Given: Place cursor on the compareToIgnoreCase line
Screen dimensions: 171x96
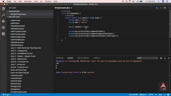Looking at the screenshot, I should (x=91, y=34).
